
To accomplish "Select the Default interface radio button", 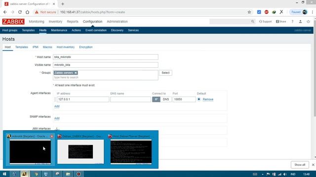I will [x=199, y=99].
